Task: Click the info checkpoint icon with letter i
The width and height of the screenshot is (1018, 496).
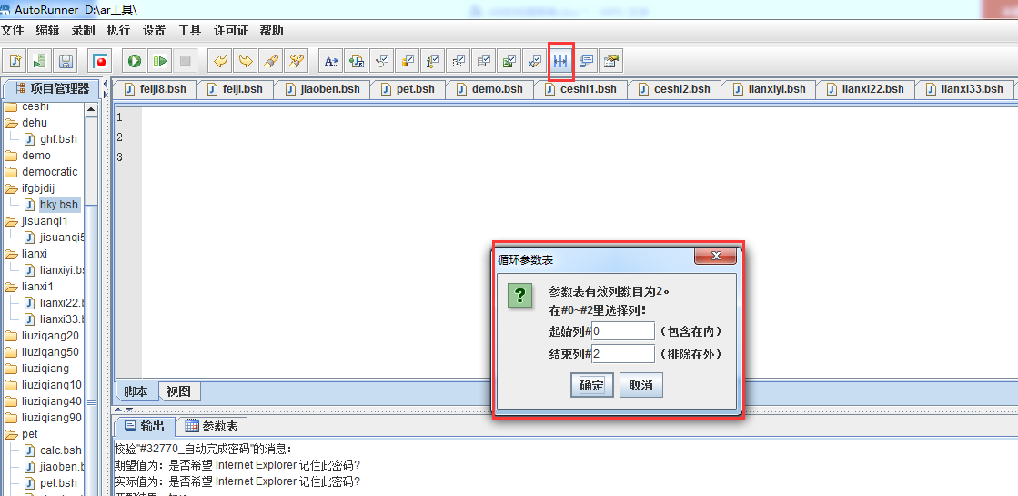Action: tap(433, 61)
